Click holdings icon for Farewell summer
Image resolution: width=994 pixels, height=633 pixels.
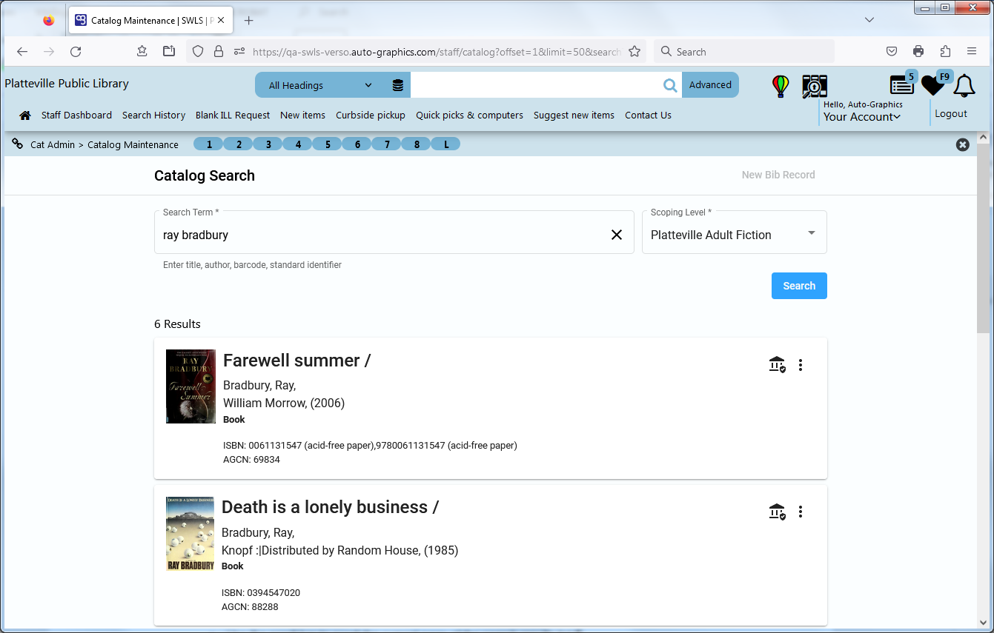pos(777,365)
